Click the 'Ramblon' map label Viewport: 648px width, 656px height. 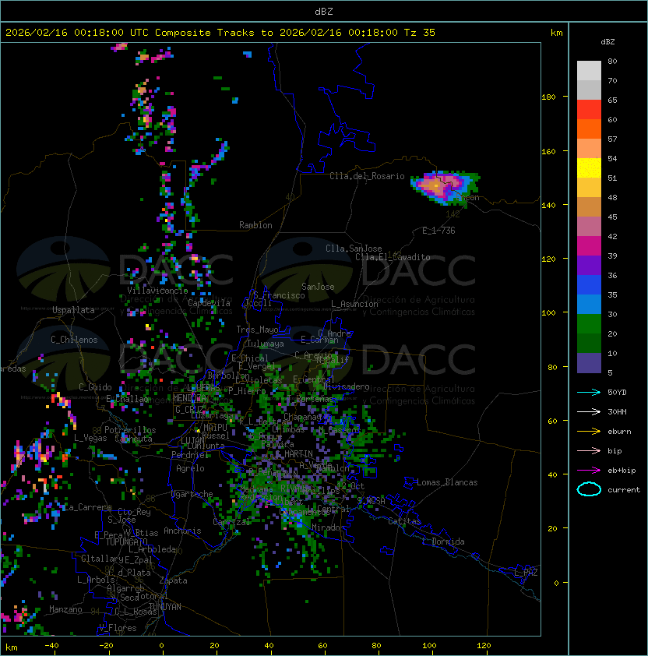tap(255, 225)
